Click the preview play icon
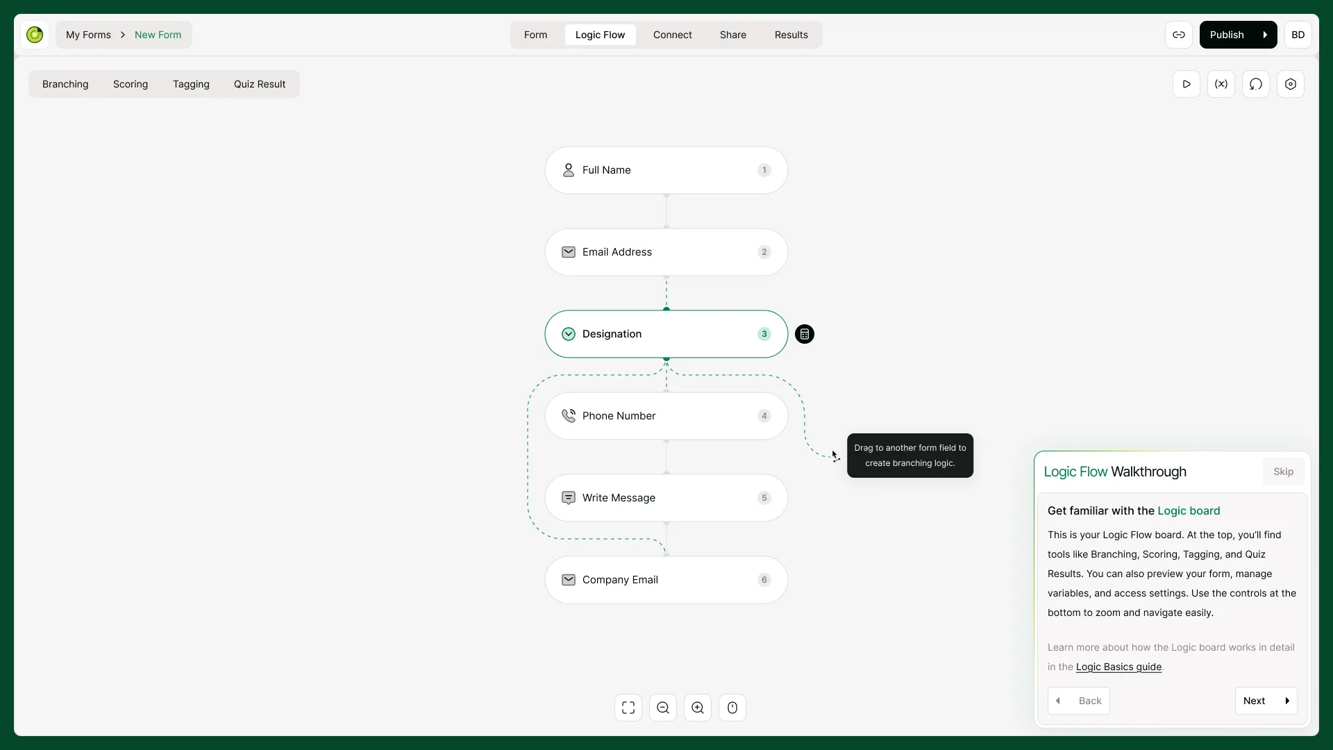 [x=1187, y=84]
